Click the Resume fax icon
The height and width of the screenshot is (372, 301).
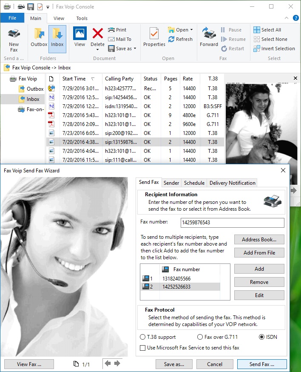224,39
